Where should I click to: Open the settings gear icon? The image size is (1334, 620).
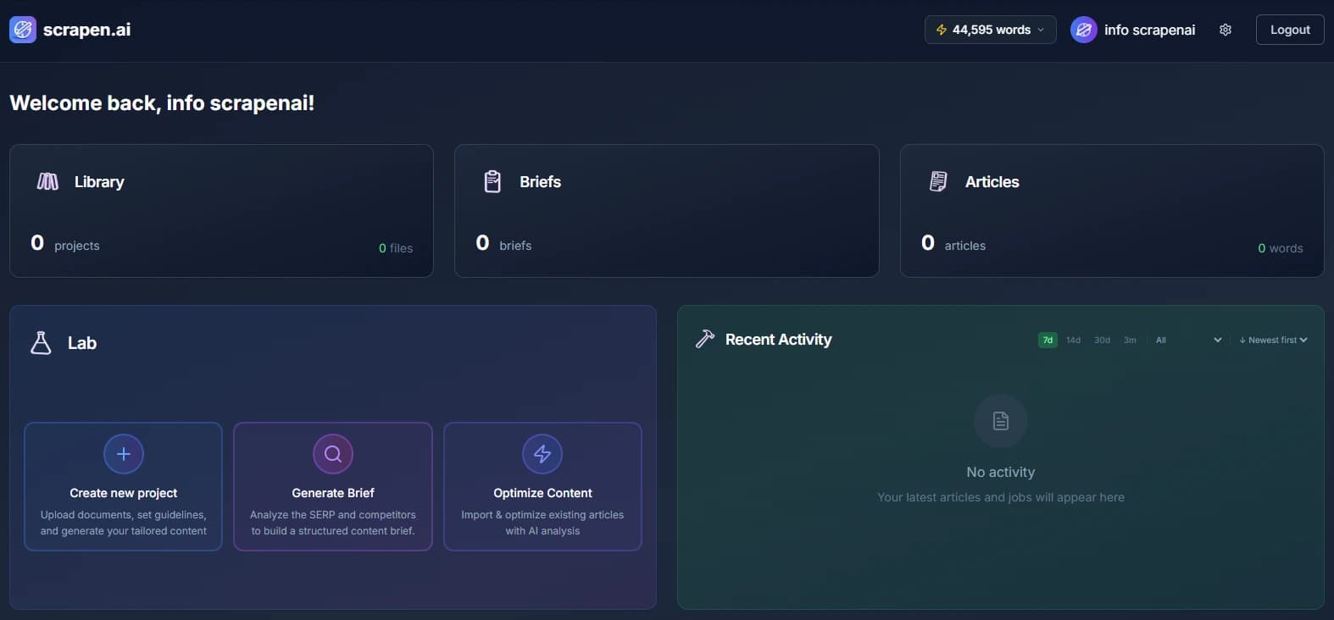1226,30
